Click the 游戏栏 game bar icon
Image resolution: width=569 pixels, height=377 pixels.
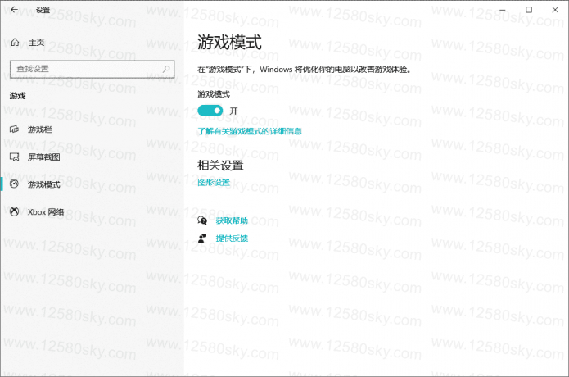click(14, 129)
